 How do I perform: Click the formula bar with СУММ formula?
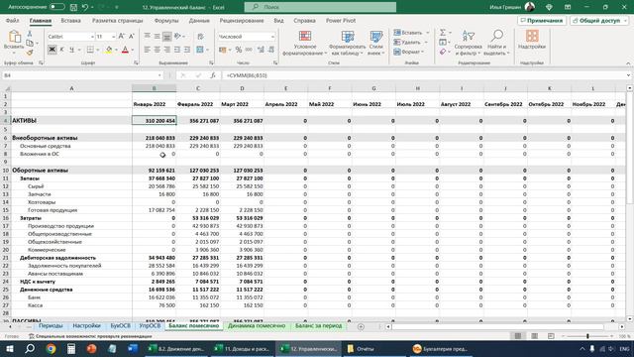click(x=424, y=75)
